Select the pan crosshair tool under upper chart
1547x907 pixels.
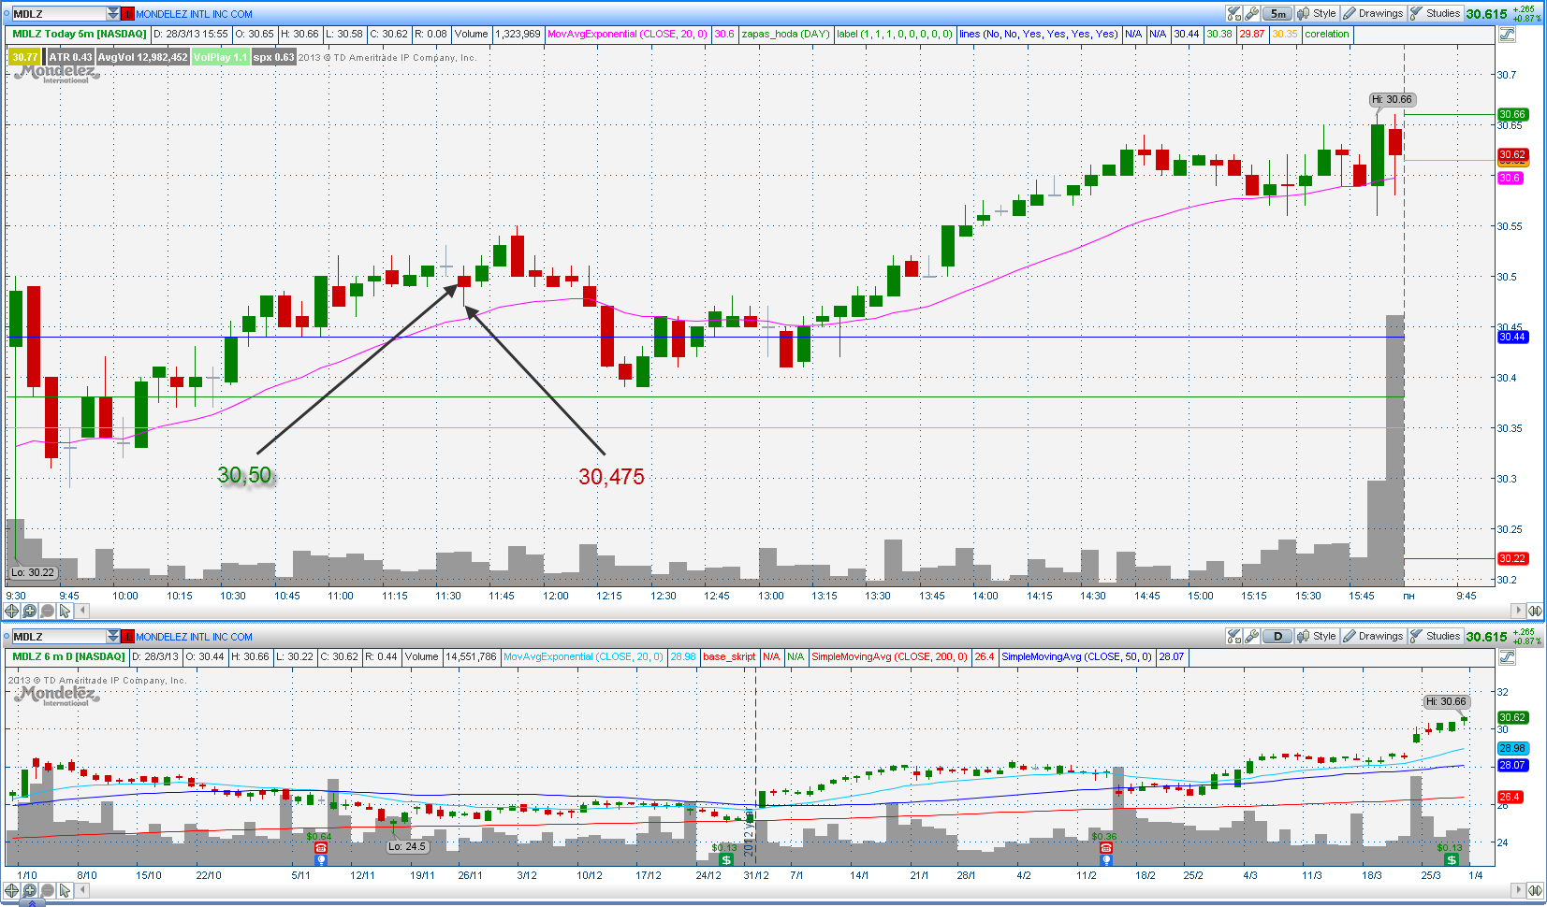[x=12, y=611]
